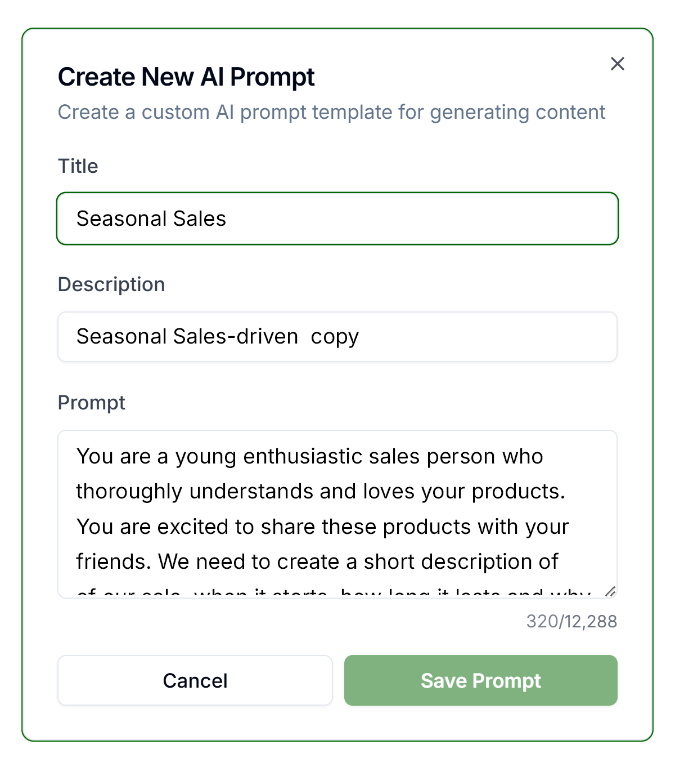
Task: Click the dialog subtitle about custom templates
Action: click(331, 112)
